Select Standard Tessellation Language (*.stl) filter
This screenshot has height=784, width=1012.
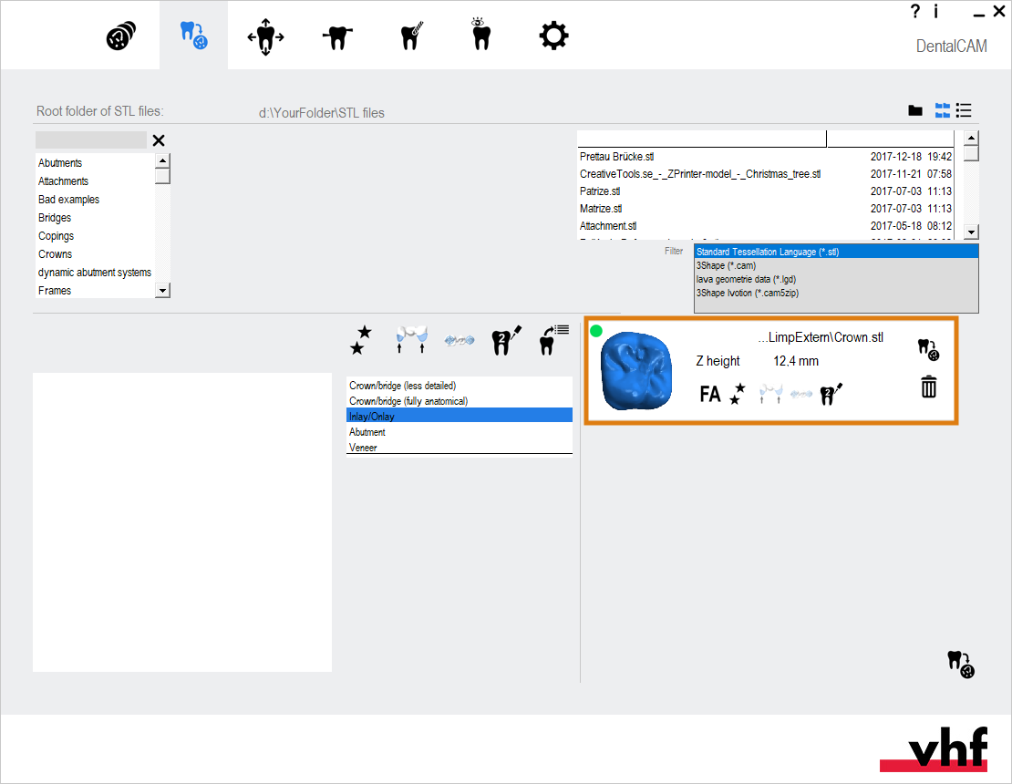pyautogui.click(x=835, y=252)
